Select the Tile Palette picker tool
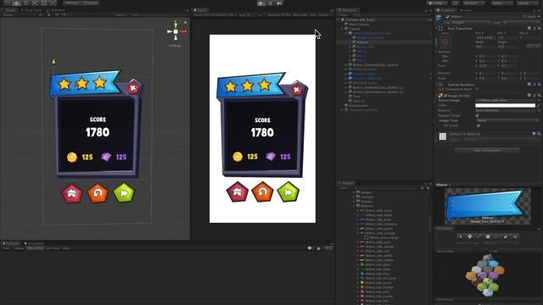Screen dimensions: 543x305 (497, 236)
